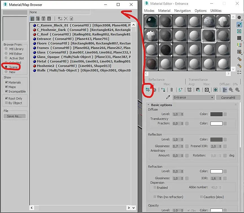This screenshot has width=244, height=213.
Task: Open the Modes menu
Action: [x=149, y=11]
